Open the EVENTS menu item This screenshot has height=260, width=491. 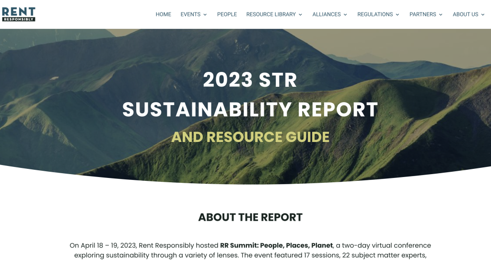click(x=190, y=14)
